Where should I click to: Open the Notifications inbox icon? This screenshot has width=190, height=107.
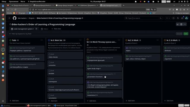[x=182, y=18]
